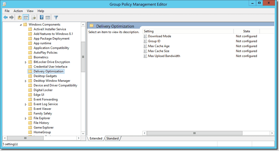Switch to the Extended tab
Image resolution: width=279 pixels, height=151 pixels.
(x=96, y=139)
